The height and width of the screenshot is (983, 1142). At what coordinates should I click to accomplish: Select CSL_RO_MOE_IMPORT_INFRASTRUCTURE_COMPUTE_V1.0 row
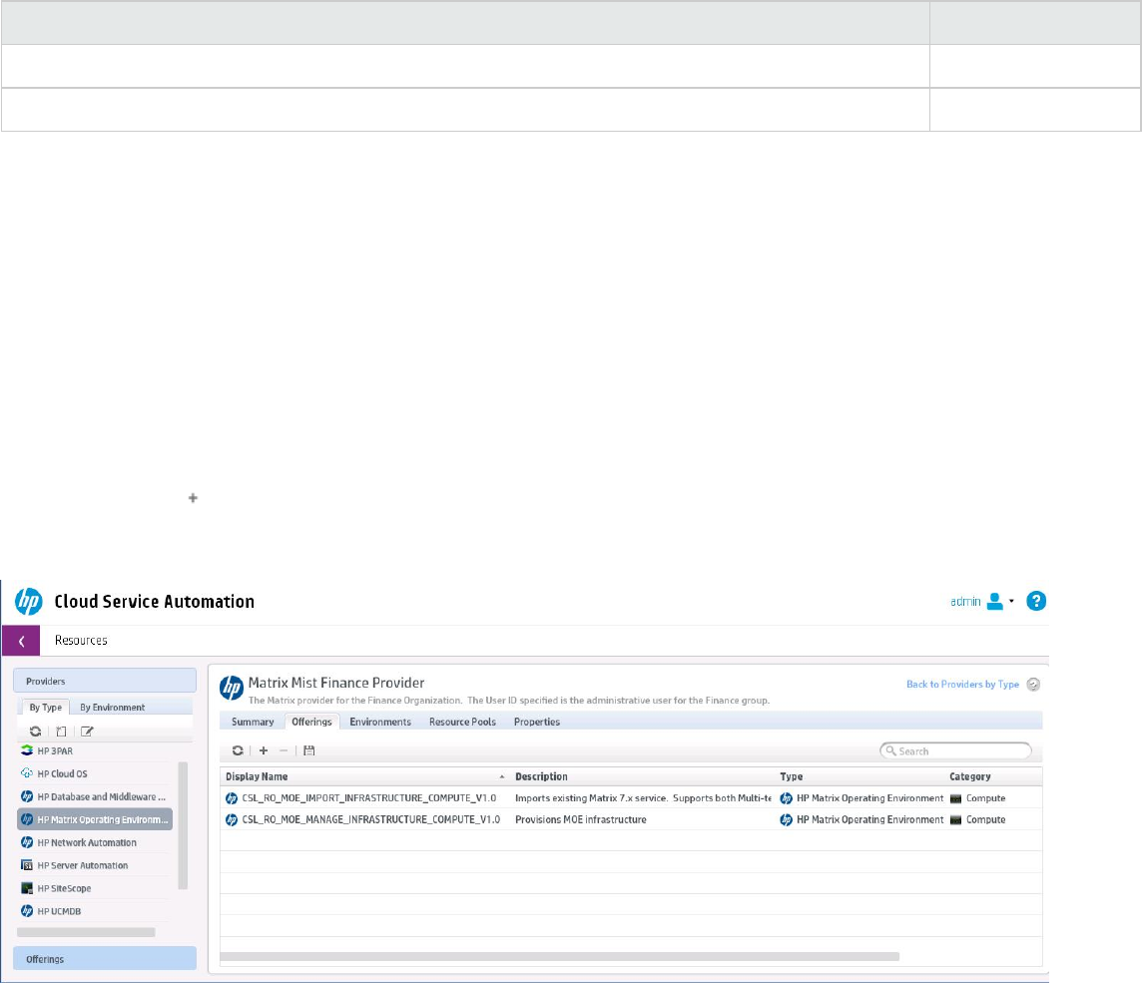point(631,798)
